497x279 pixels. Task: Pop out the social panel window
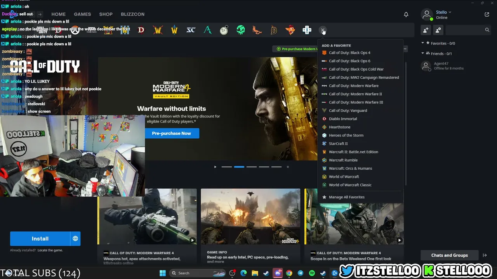coord(487,14)
